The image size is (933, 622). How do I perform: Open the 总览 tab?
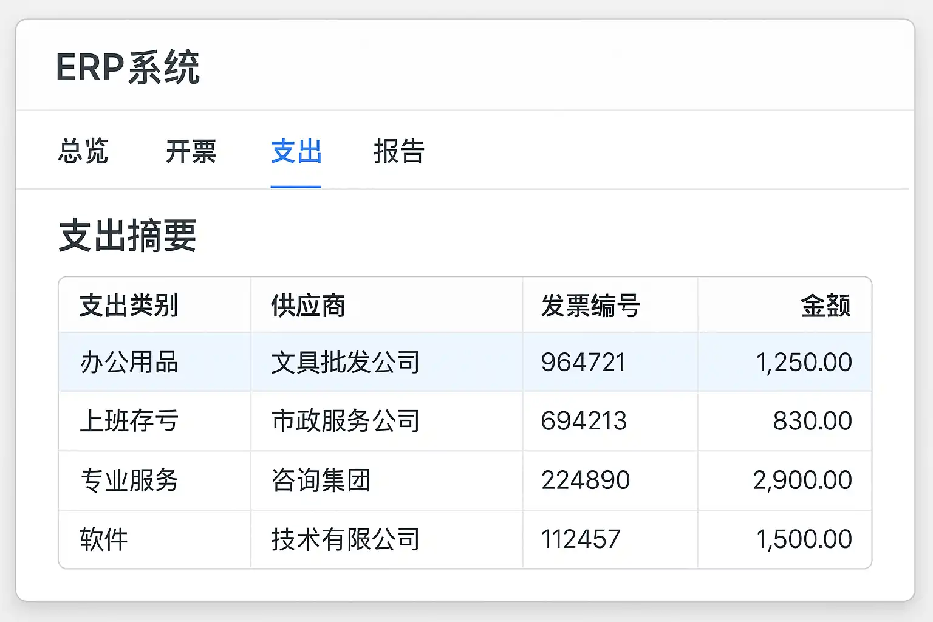pos(83,151)
